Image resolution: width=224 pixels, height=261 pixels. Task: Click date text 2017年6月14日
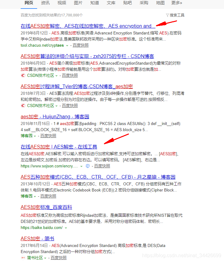tap(34, 245)
